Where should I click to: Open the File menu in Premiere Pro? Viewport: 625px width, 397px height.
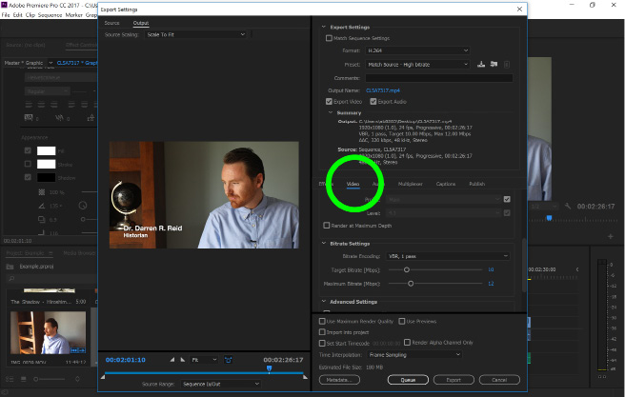pyautogui.click(x=6, y=14)
